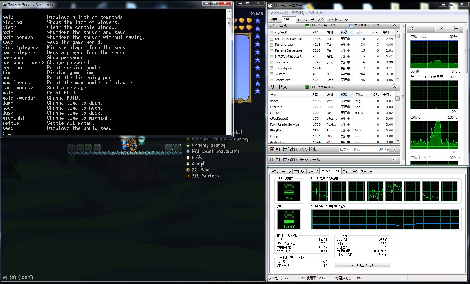Click the graph pane scroll-up arrow

click(466, 26)
